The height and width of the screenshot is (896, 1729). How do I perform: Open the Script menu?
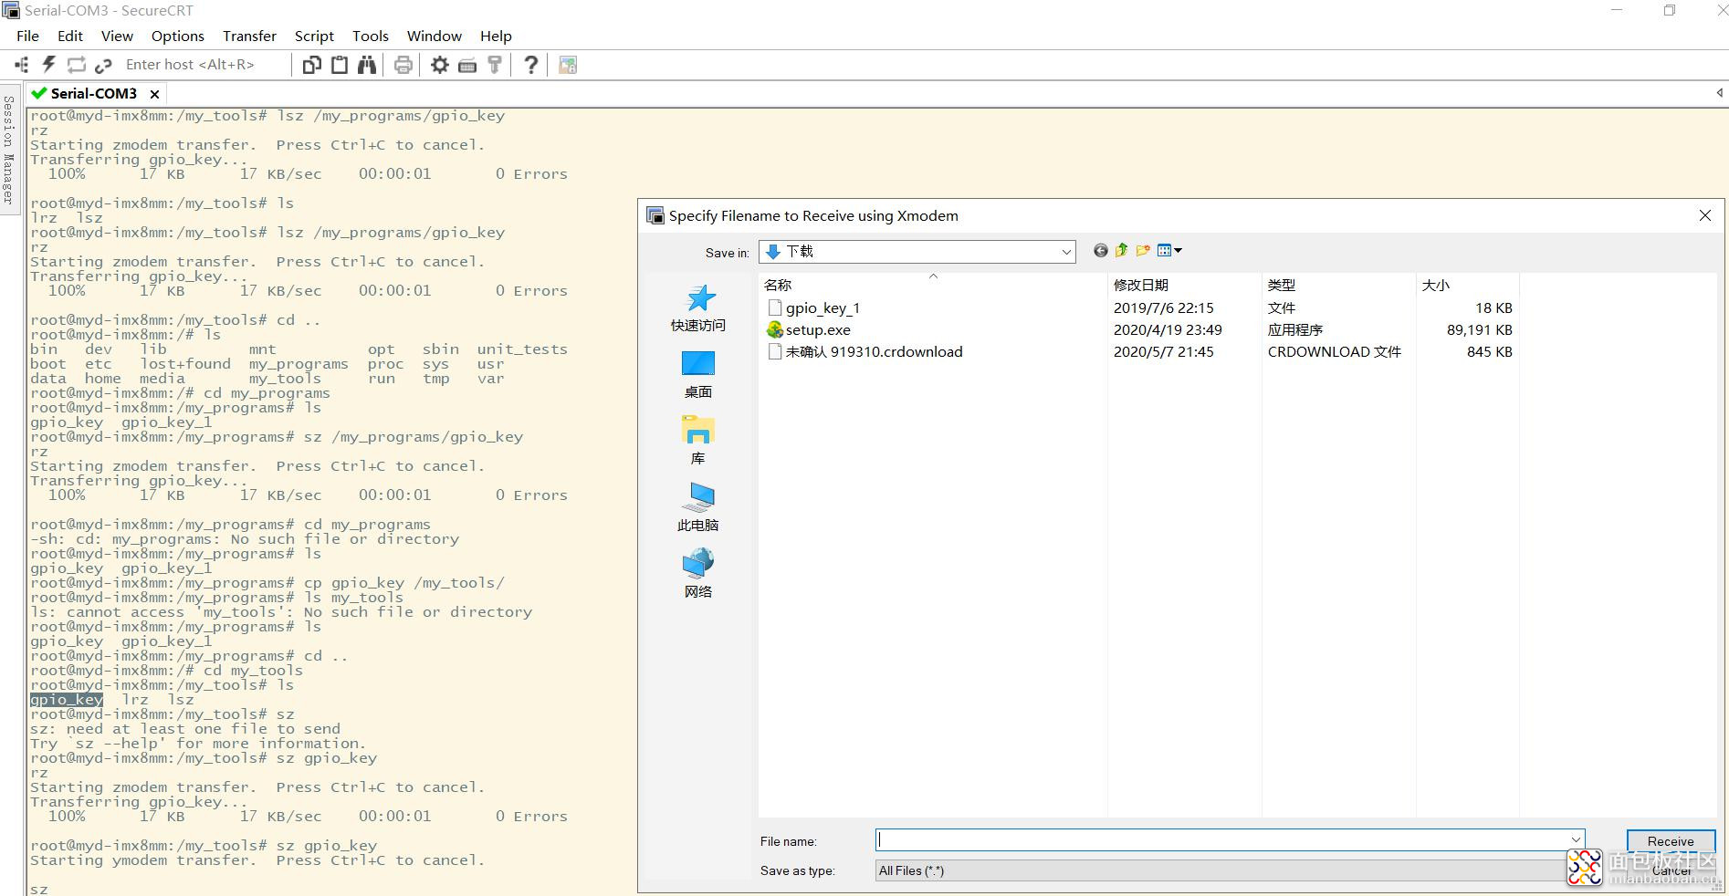point(314,36)
